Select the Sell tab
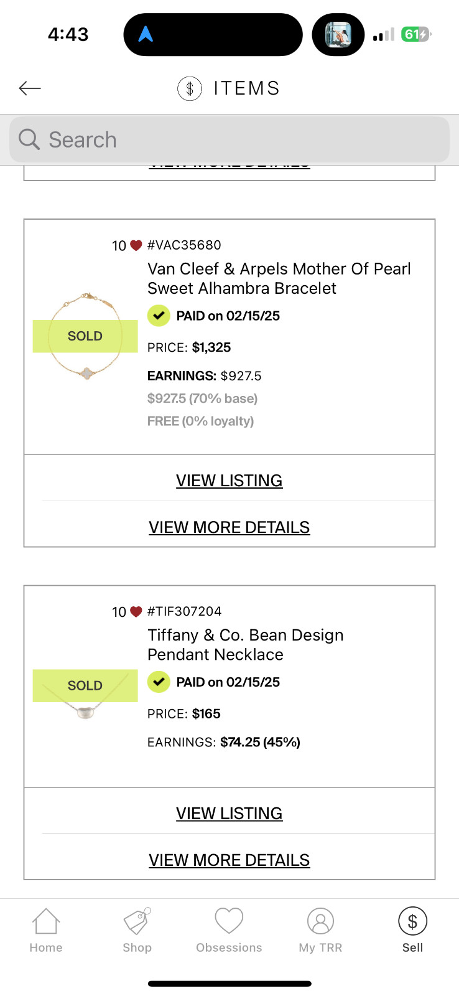459x996 pixels. click(412, 931)
